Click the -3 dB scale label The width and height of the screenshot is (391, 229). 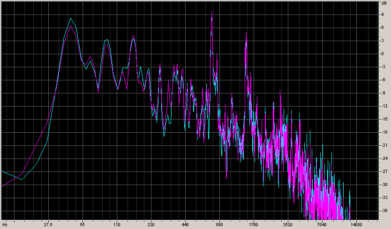383,67
